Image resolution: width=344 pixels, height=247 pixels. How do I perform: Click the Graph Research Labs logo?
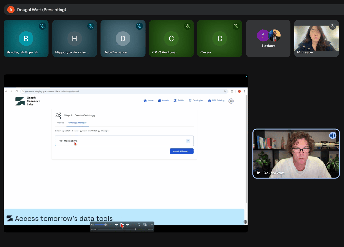(x=28, y=101)
